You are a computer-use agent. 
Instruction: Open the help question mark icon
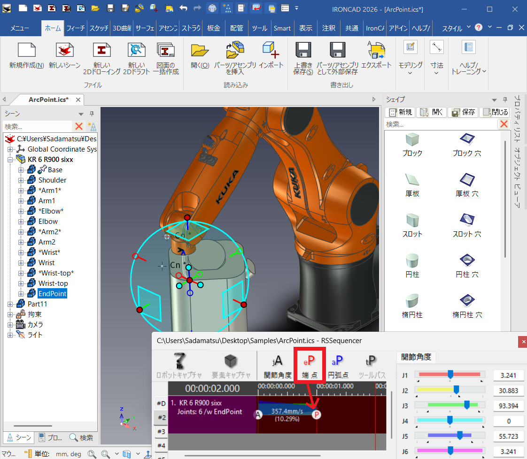[x=479, y=28]
